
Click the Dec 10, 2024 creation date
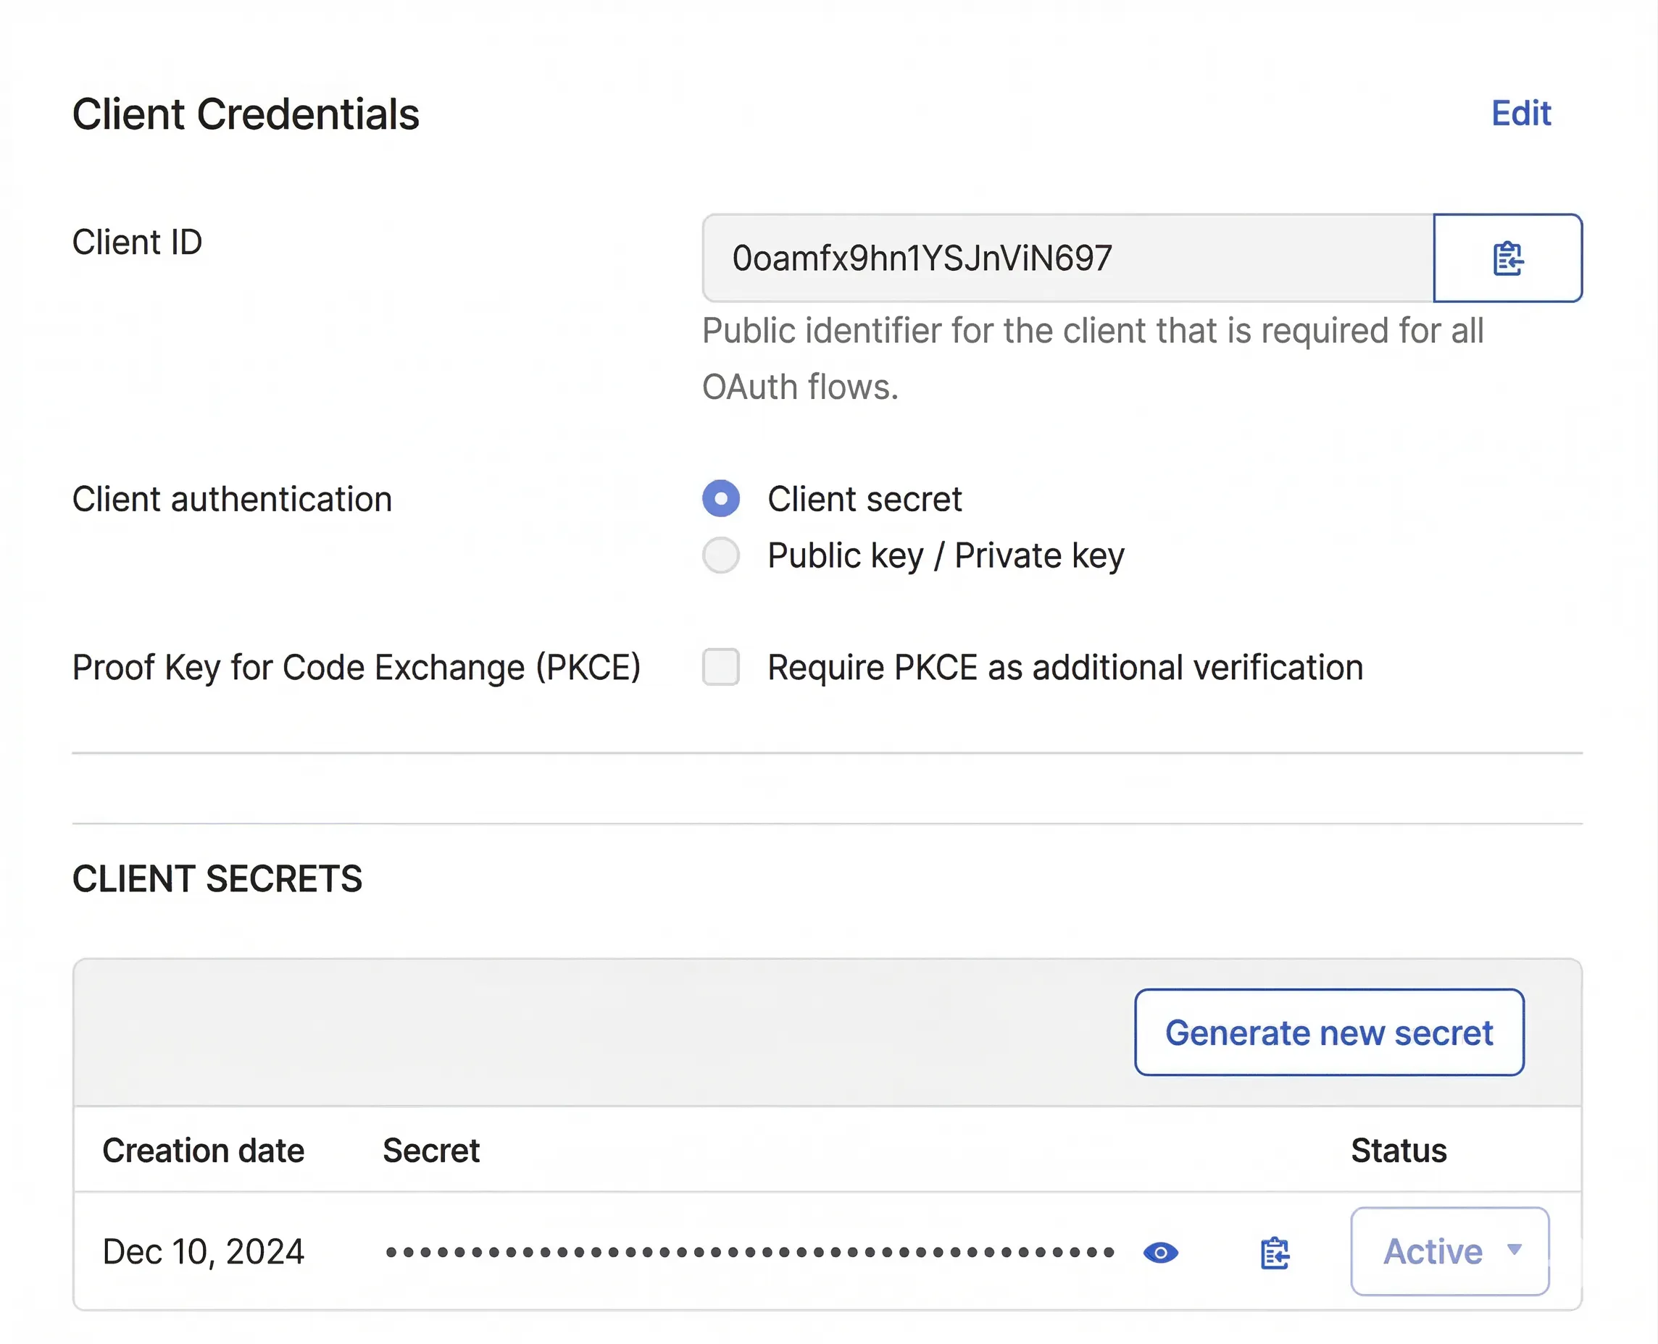(x=203, y=1252)
